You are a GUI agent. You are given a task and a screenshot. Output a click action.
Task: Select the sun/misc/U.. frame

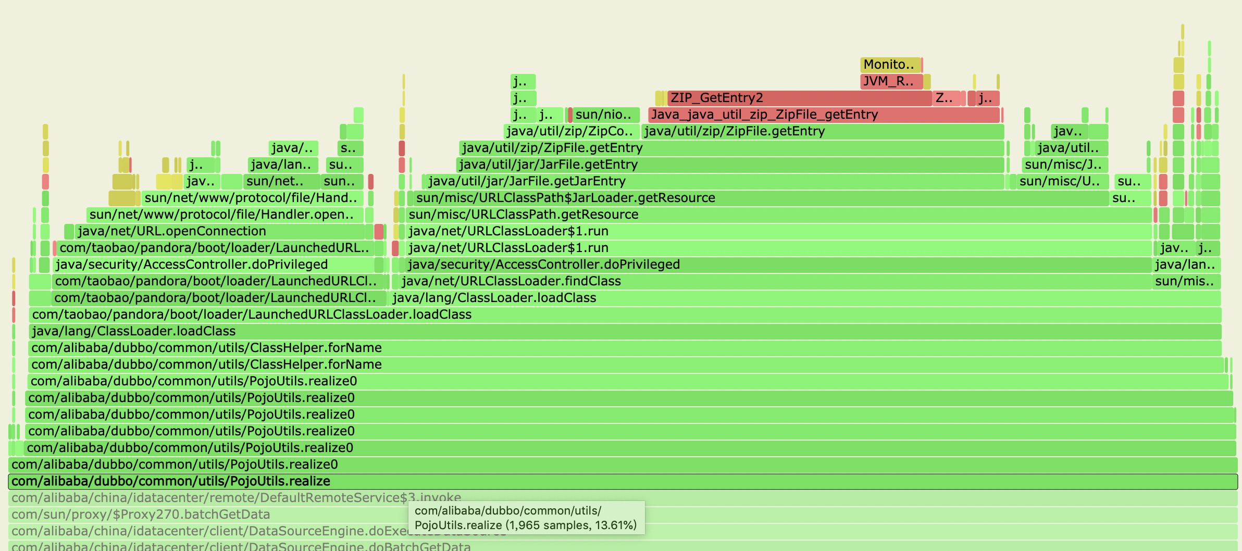[x=1062, y=181]
